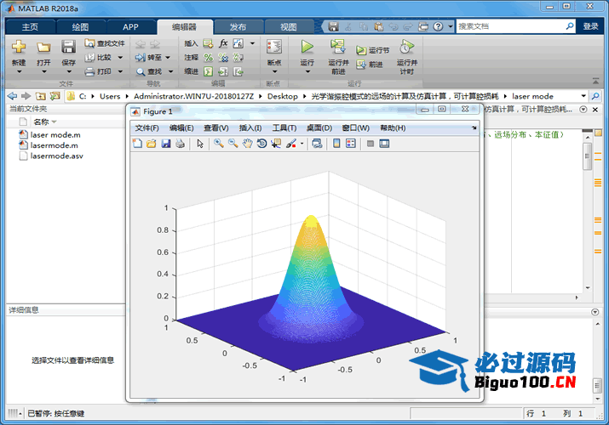Open Figure Desktop (桌面) menu
This screenshot has width=609, height=425.
coord(319,127)
